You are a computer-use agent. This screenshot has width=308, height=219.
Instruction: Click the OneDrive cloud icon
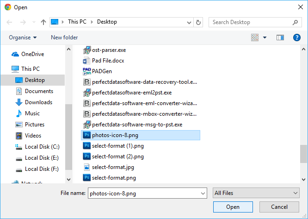pyautogui.click(x=15, y=54)
